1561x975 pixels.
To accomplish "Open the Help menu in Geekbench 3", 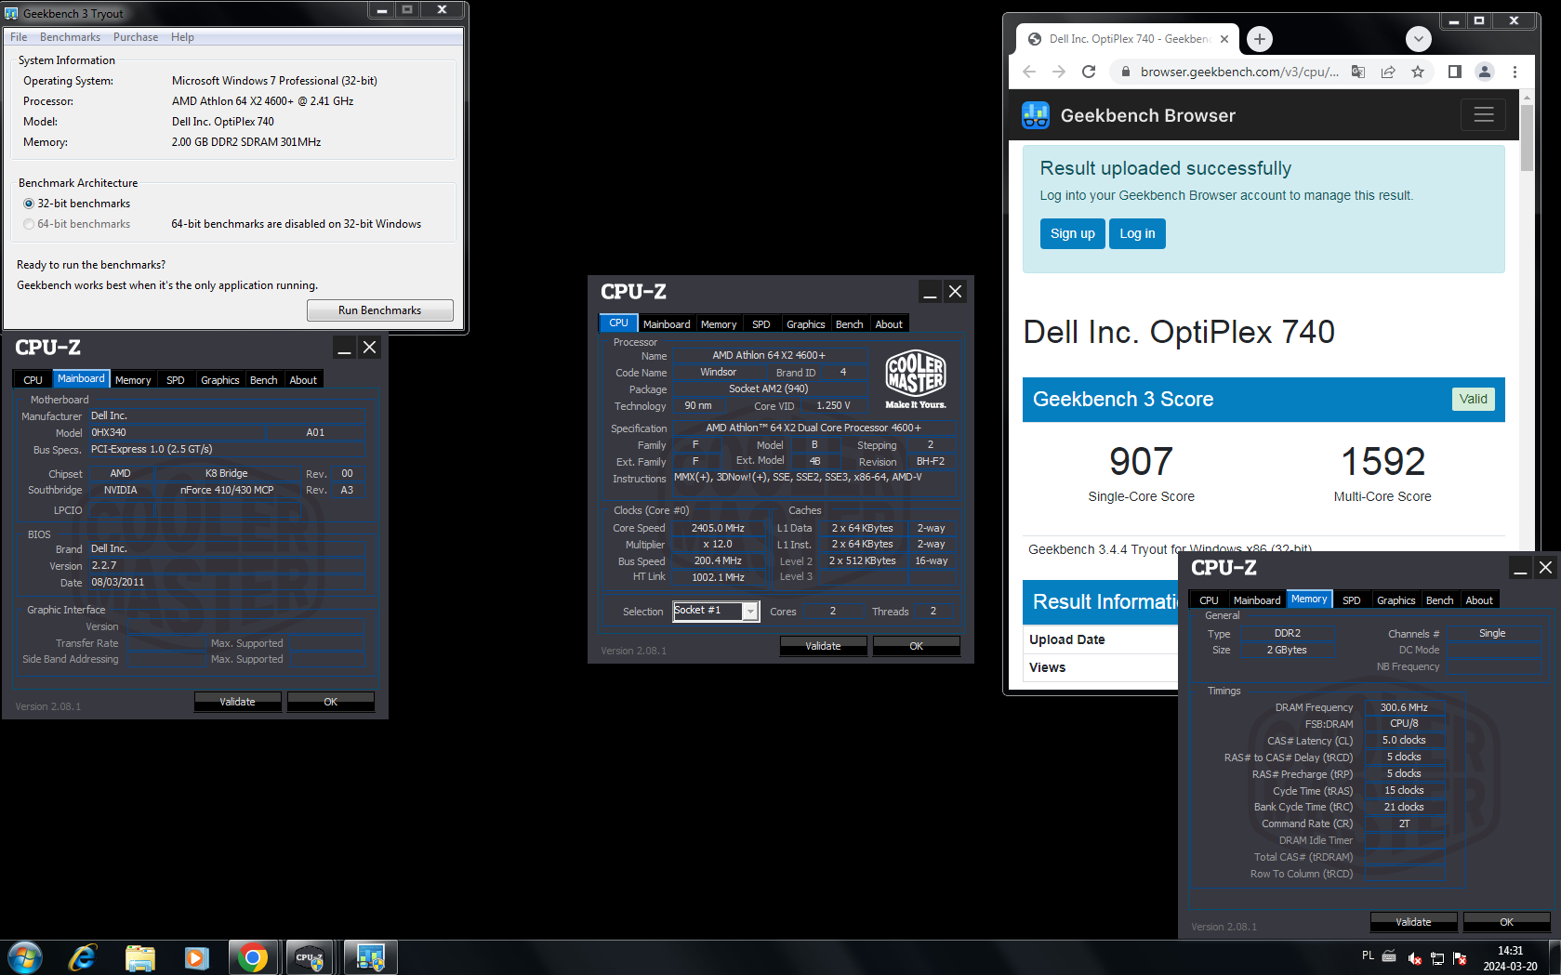I will pos(182,37).
